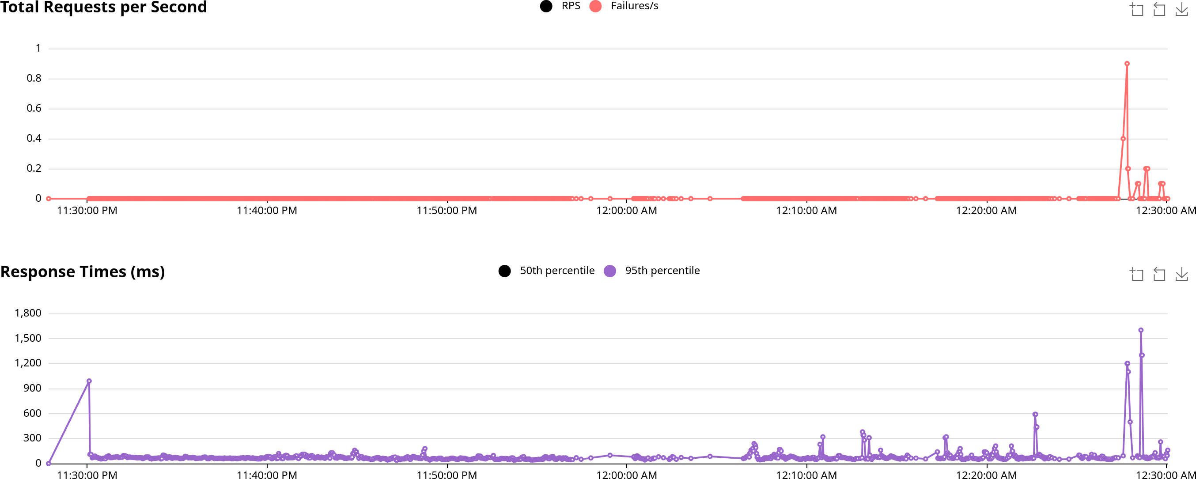Toggle the 95th percentile series legend
The height and width of the screenshot is (479, 1196).
(x=651, y=271)
